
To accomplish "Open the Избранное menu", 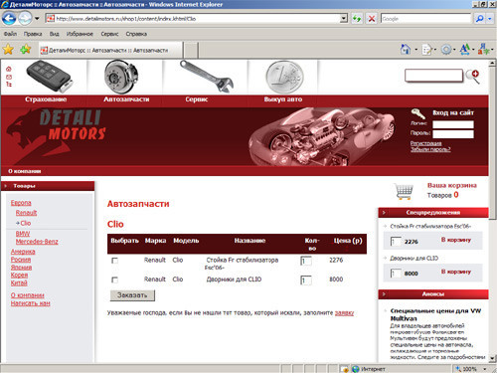I will pos(80,34).
